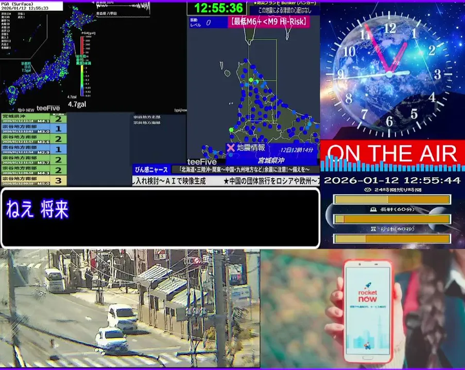Click the ねえ 将来 subtitle text

coord(38,209)
